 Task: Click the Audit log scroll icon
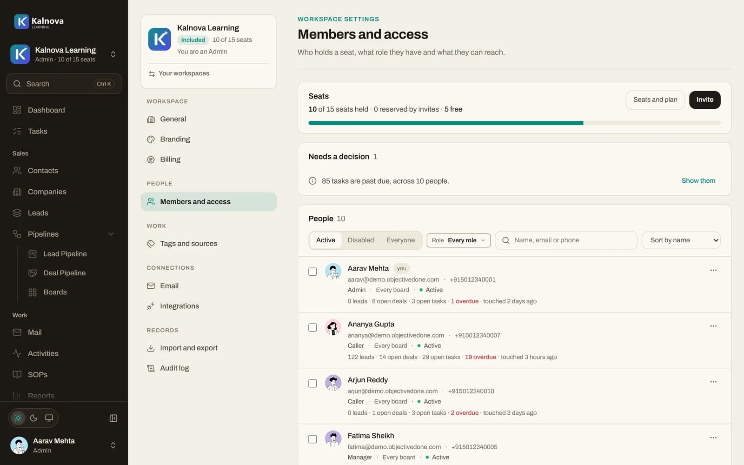tap(151, 368)
